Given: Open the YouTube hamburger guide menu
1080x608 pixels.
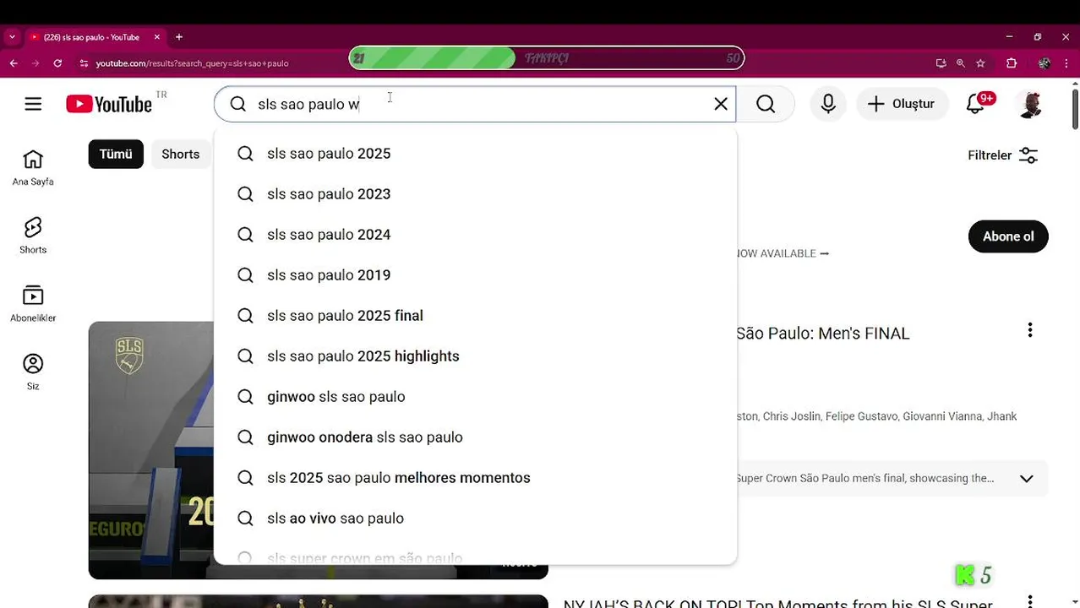Looking at the screenshot, I should (33, 104).
